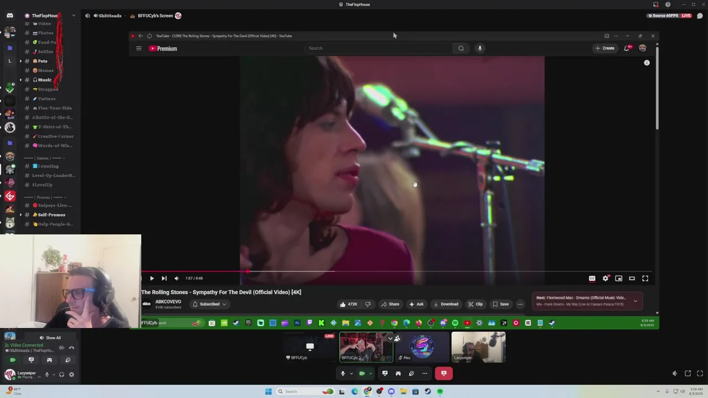Viewport: 708px width, 398px height.
Task: Click the YouTube search field
Action: [x=379, y=48]
